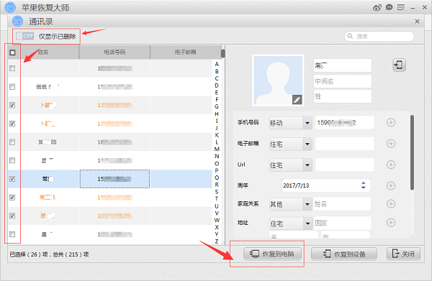Open the 住宅 dropdown for 电子邮箱
This screenshot has width=432, height=281.
coord(290,144)
